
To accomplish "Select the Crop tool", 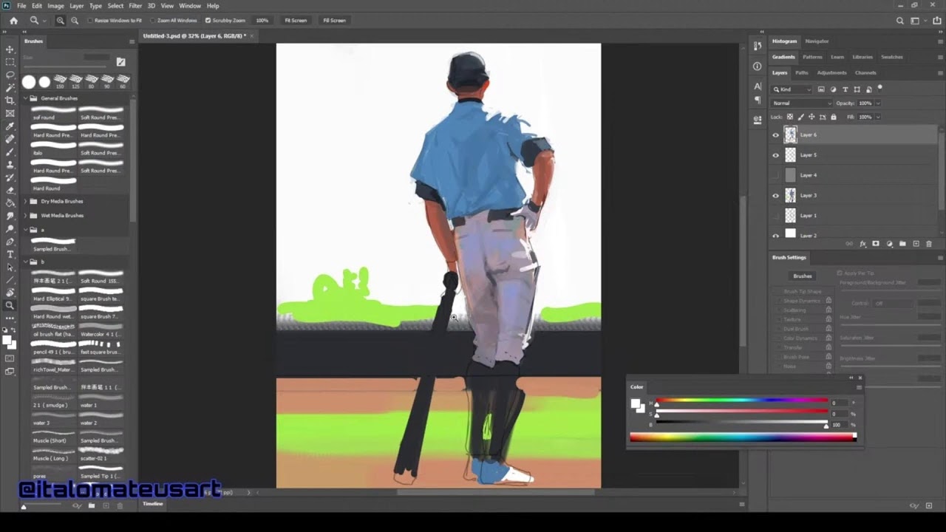I will click(x=10, y=100).
